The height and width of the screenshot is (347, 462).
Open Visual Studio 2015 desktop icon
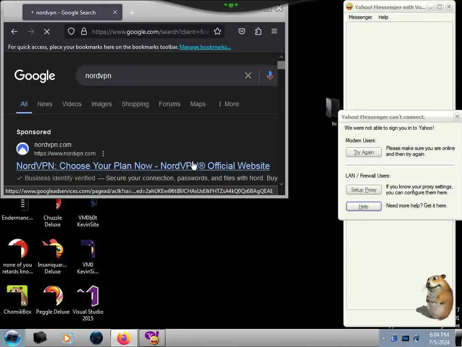click(88, 303)
